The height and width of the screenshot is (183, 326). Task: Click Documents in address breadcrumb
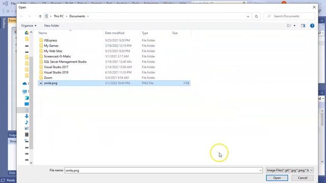coord(77,16)
